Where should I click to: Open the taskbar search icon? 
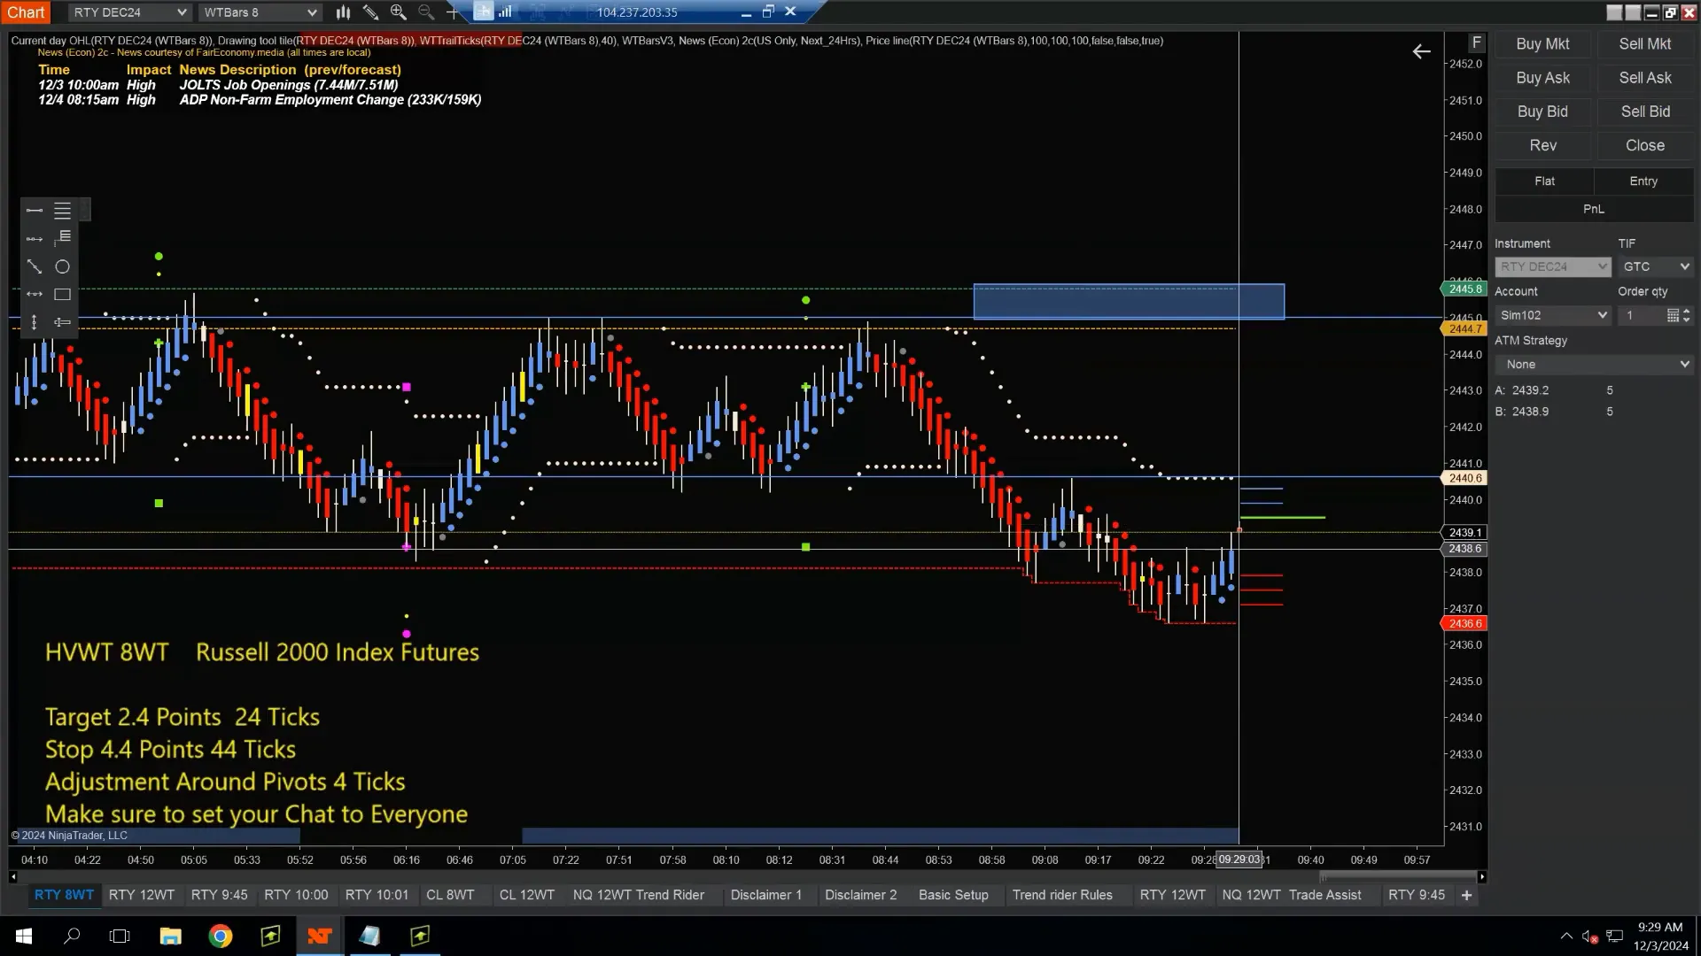pos(73,936)
